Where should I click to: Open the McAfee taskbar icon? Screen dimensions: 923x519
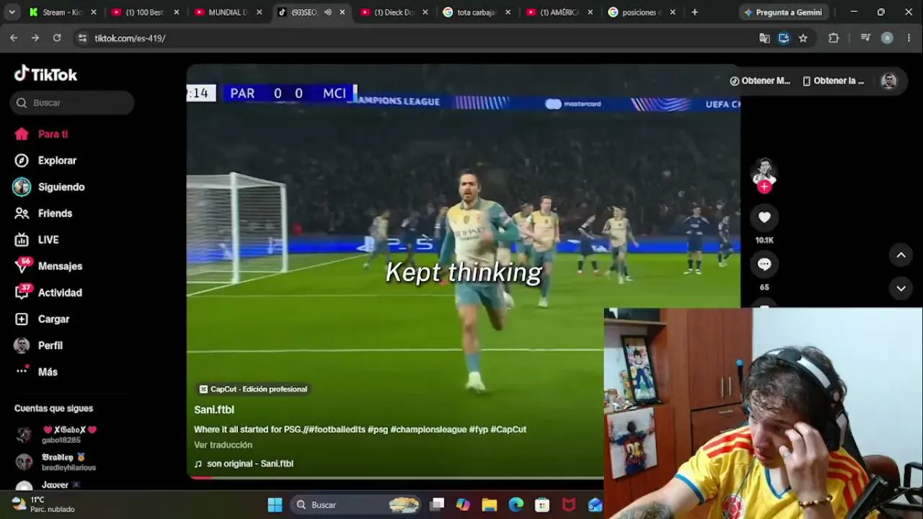click(x=569, y=505)
